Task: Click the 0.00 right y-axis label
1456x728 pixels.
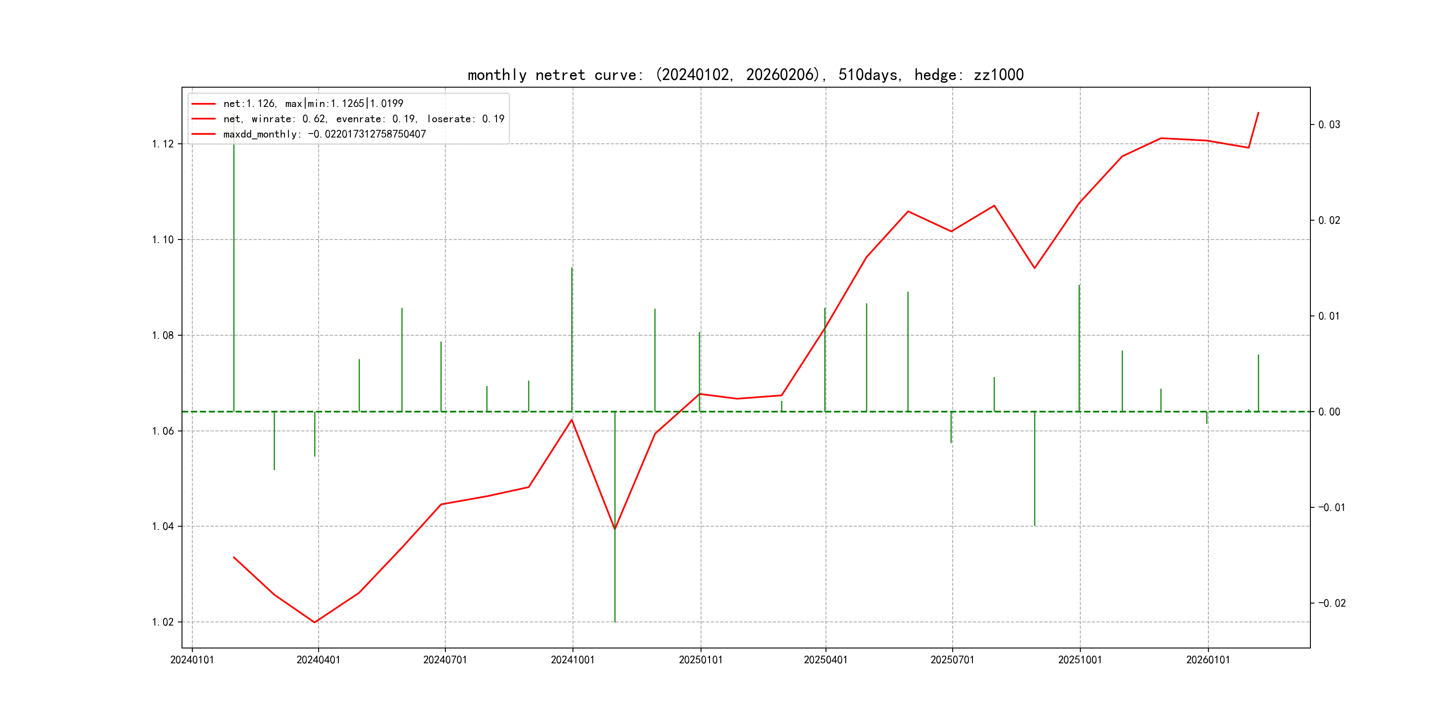Action: coord(1329,412)
